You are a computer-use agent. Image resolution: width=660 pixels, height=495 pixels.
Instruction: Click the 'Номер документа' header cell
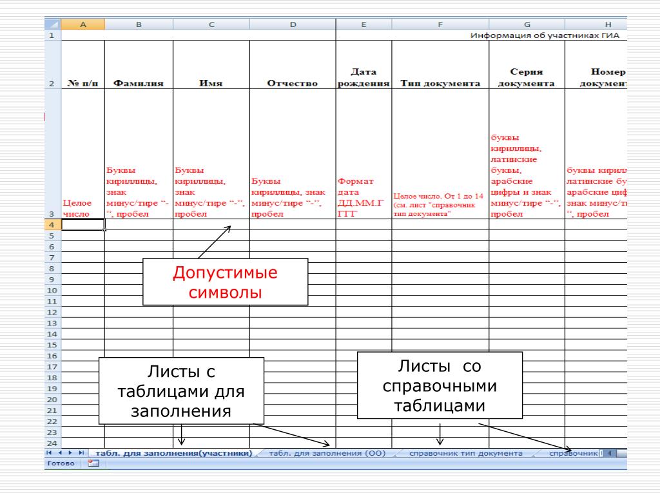(596, 64)
